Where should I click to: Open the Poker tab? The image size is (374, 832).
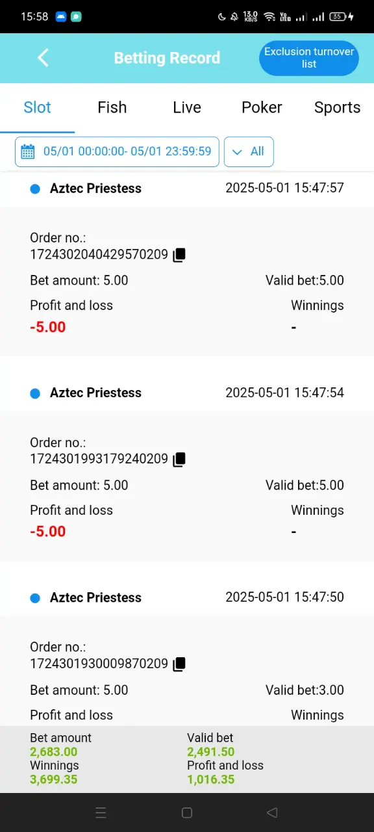click(x=262, y=108)
